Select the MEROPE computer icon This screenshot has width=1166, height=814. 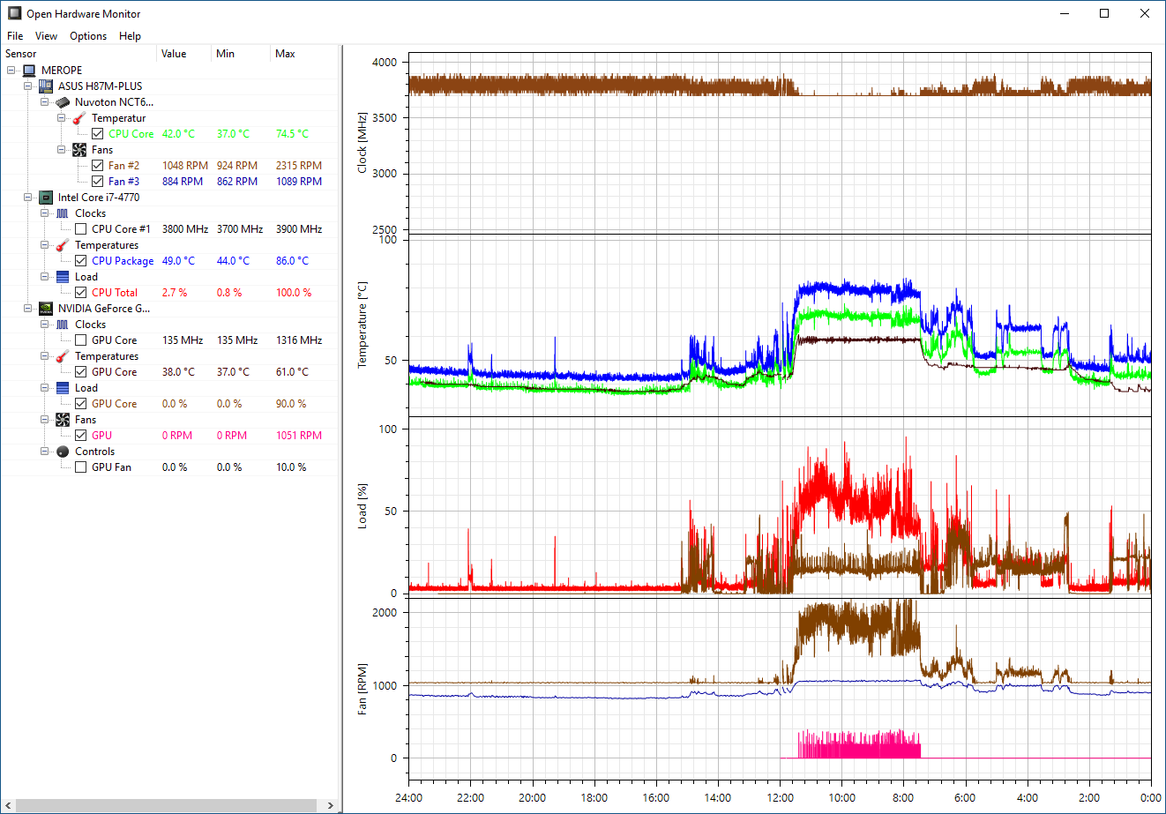pyautogui.click(x=29, y=71)
